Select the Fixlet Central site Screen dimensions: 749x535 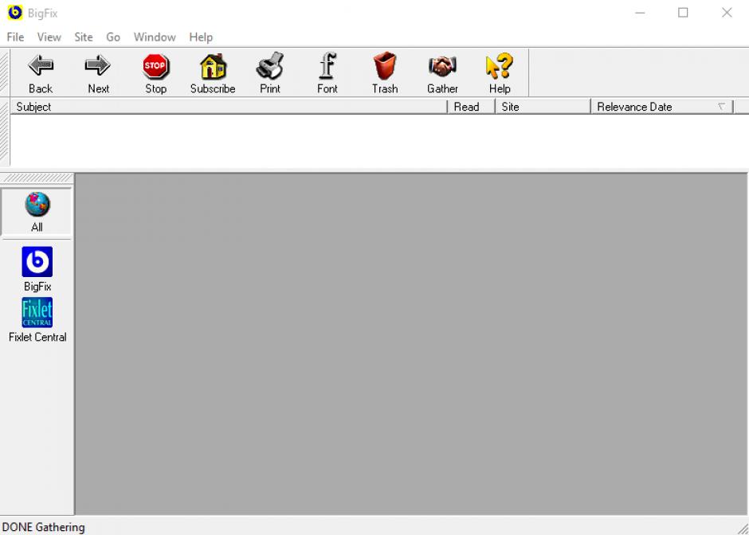[x=37, y=320]
